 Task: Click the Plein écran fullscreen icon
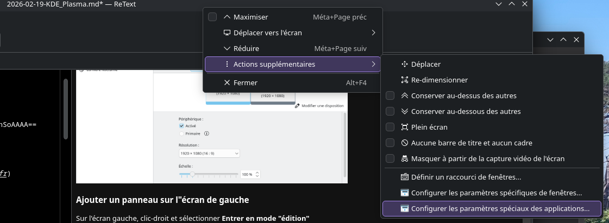[404, 127]
